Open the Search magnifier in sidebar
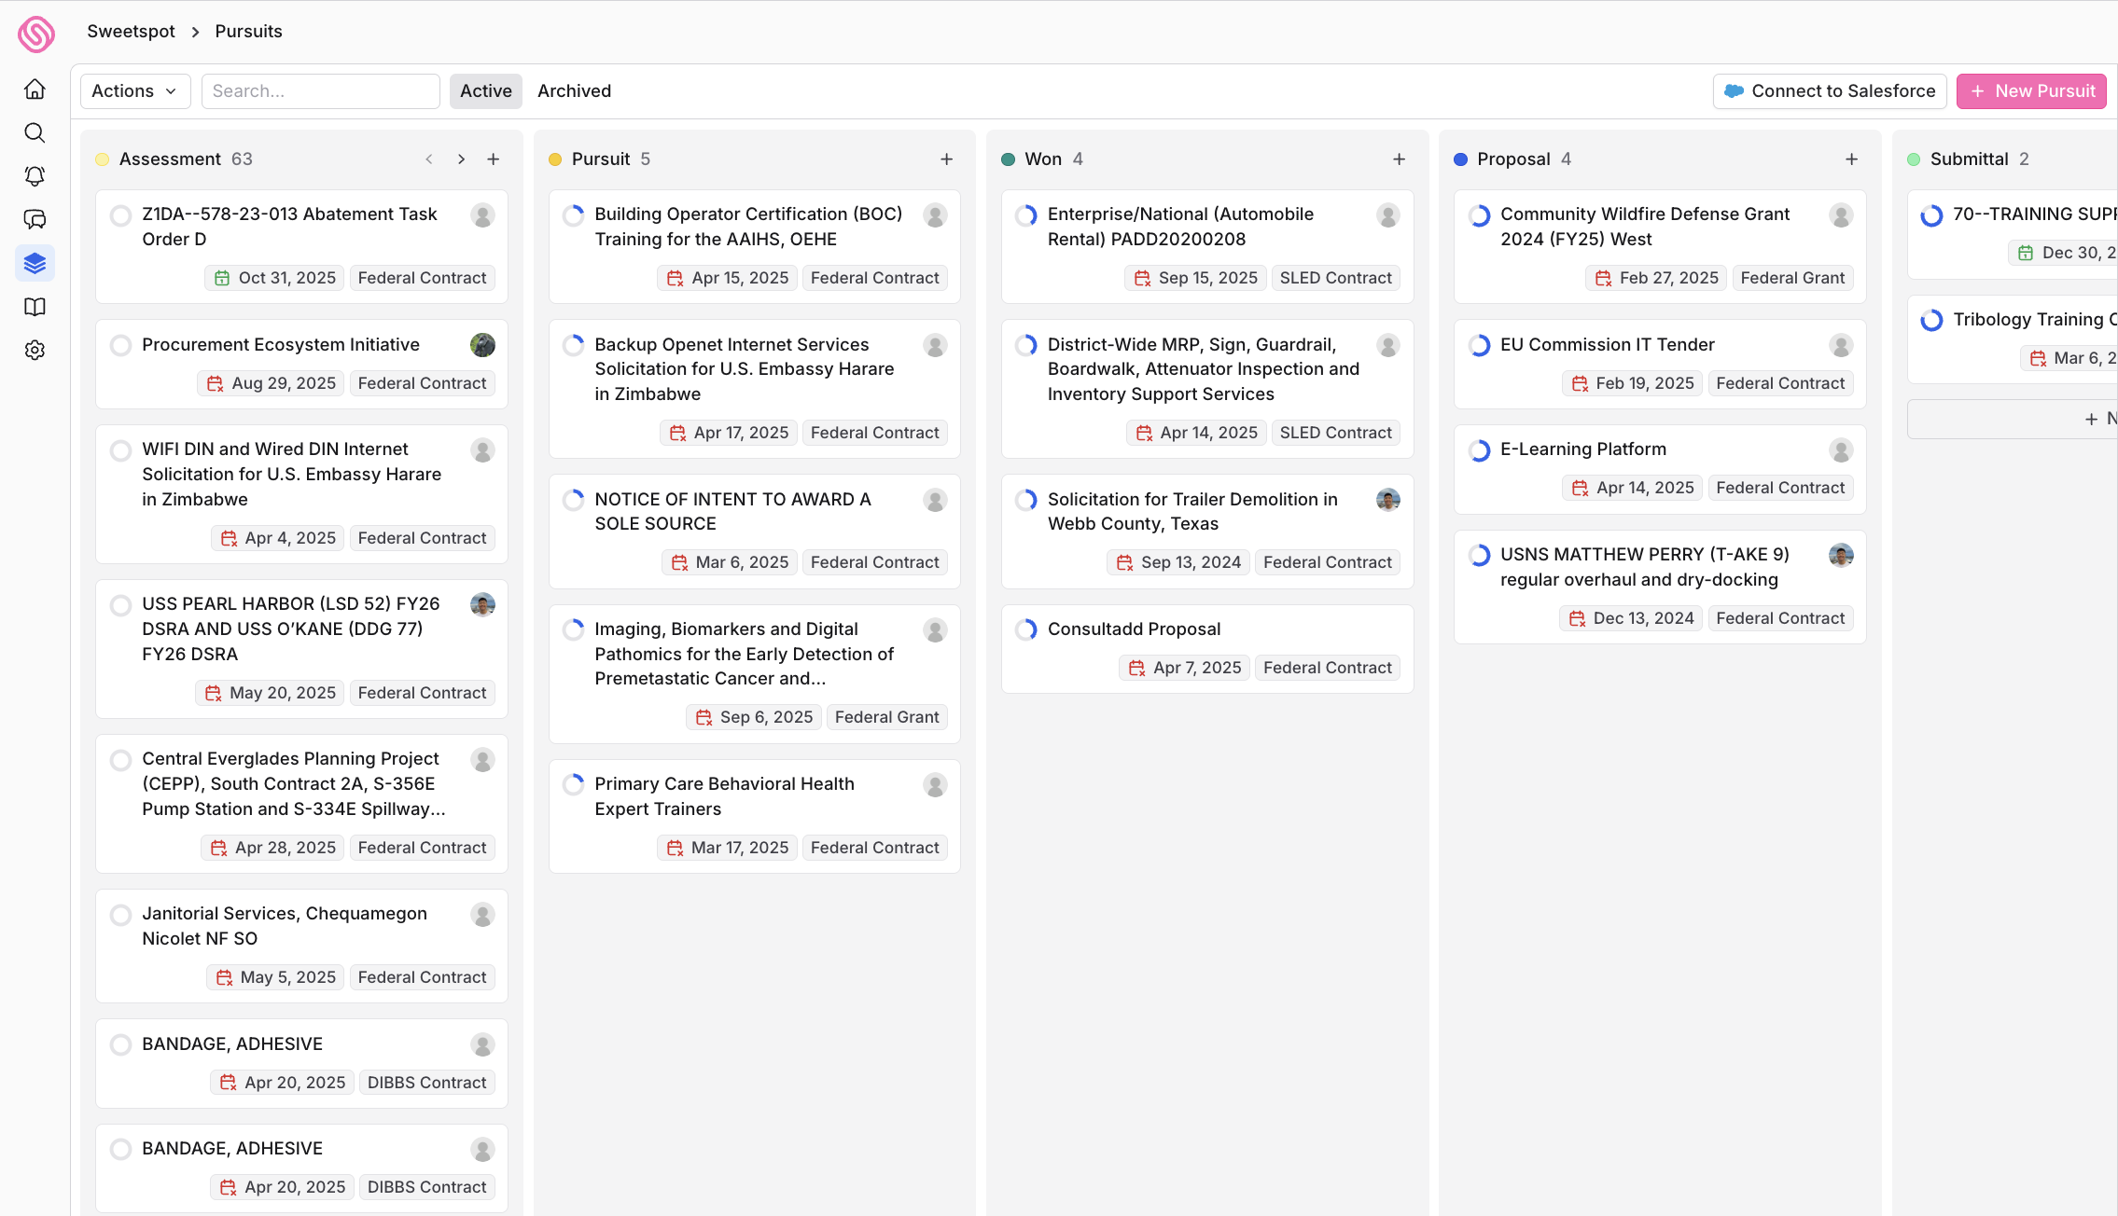 (35, 132)
